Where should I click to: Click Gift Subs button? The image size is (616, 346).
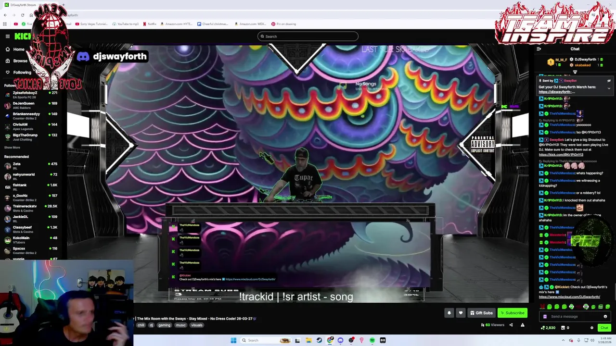[481, 313]
